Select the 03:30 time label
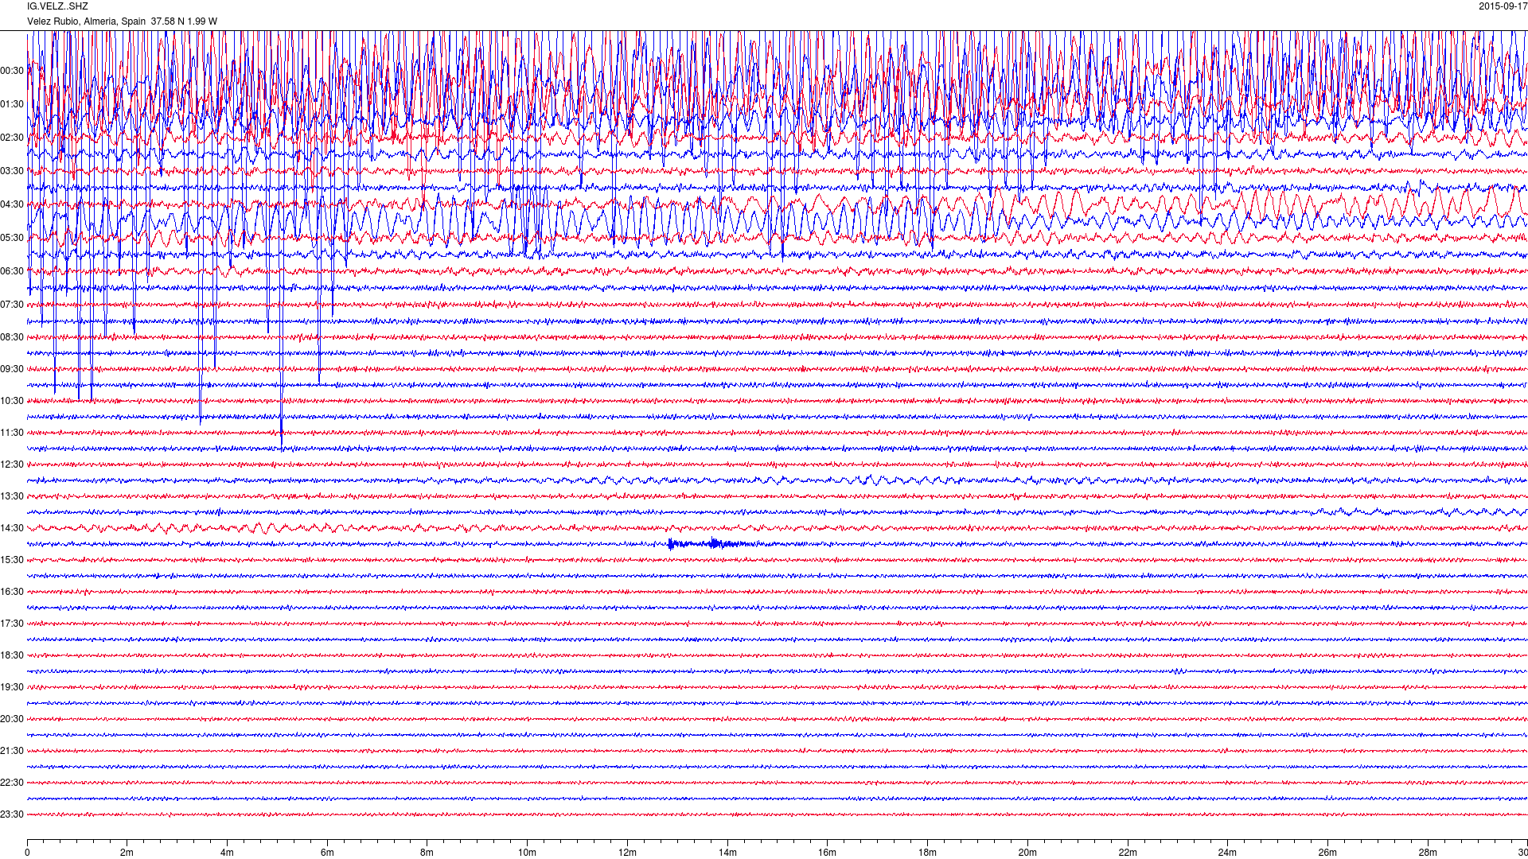This screenshot has width=1528, height=859. pyautogui.click(x=12, y=171)
